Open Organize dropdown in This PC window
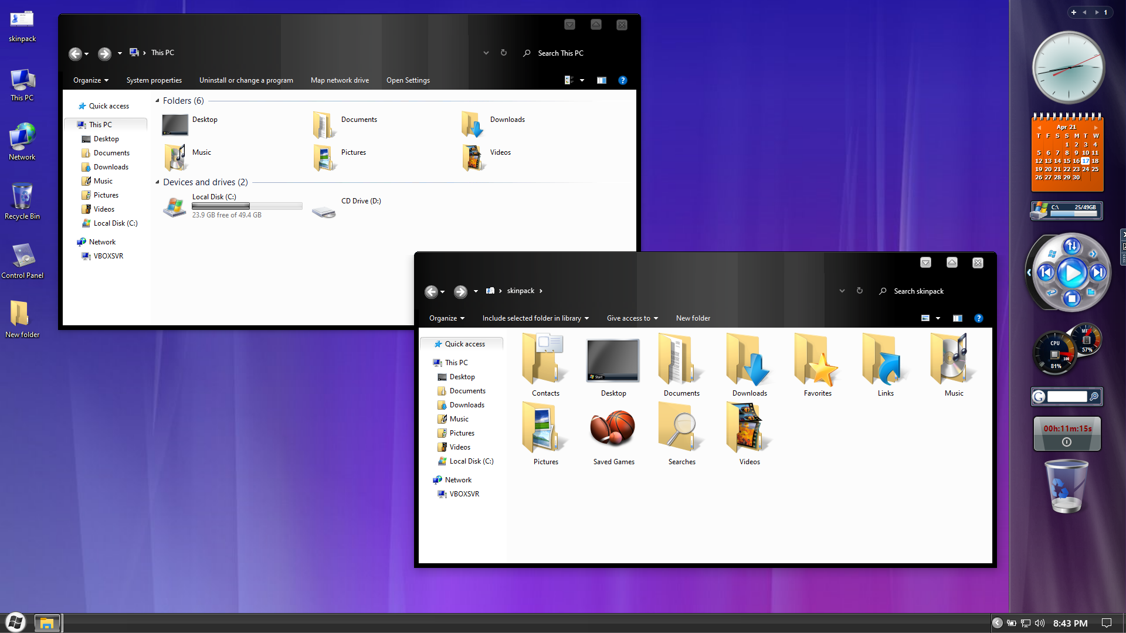Viewport: 1126px width, 633px height. (91, 80)
